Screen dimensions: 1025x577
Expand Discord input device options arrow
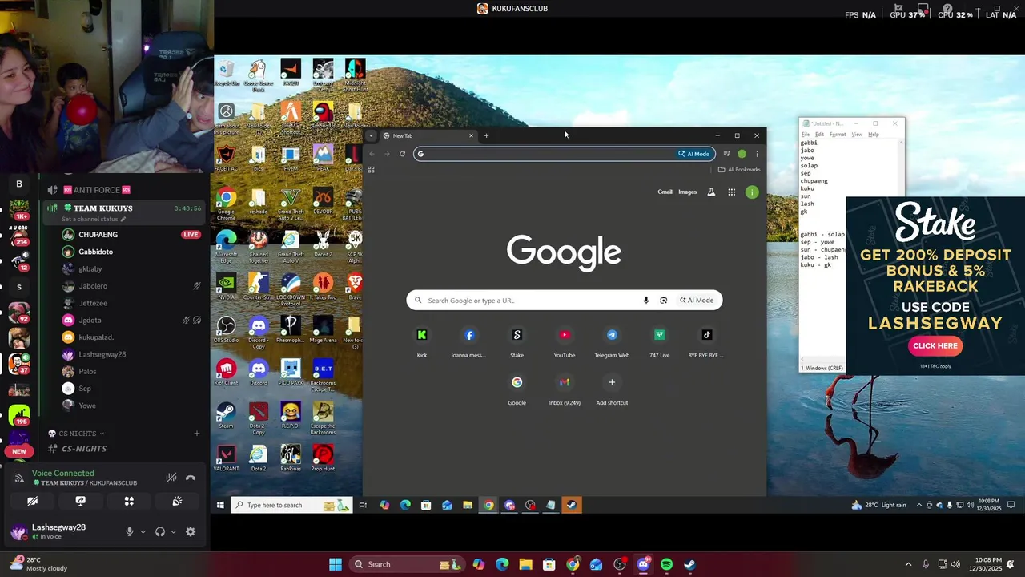[143, 531]
